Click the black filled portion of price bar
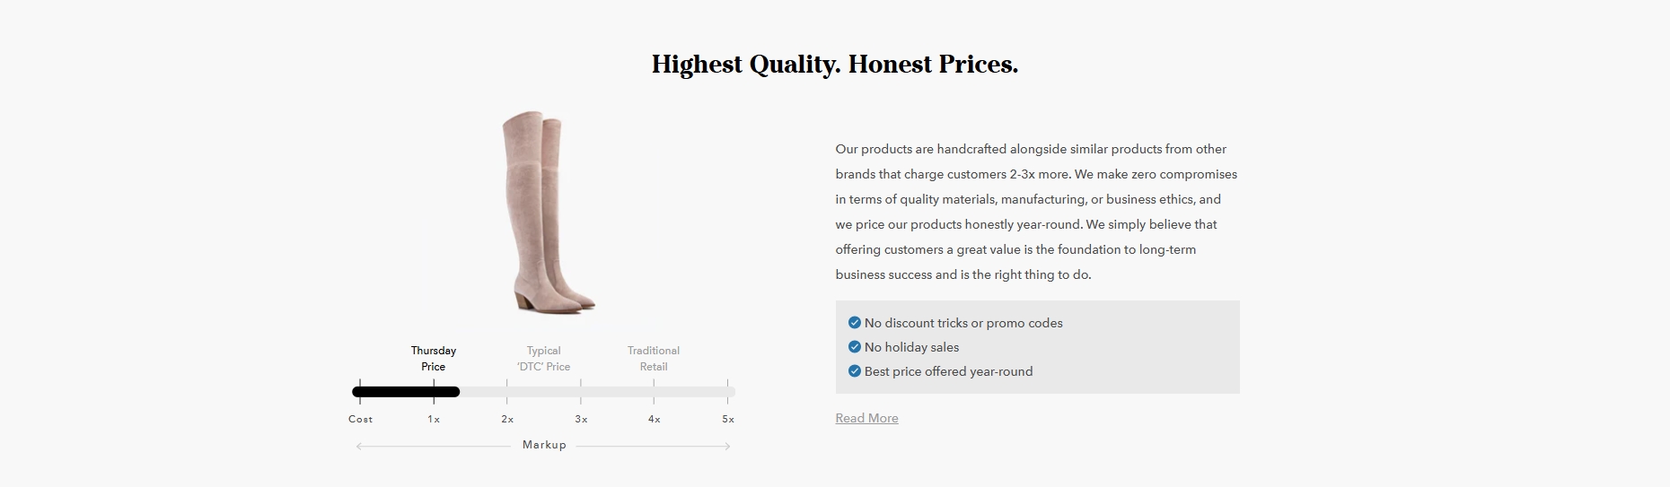 tap(406, 392)
